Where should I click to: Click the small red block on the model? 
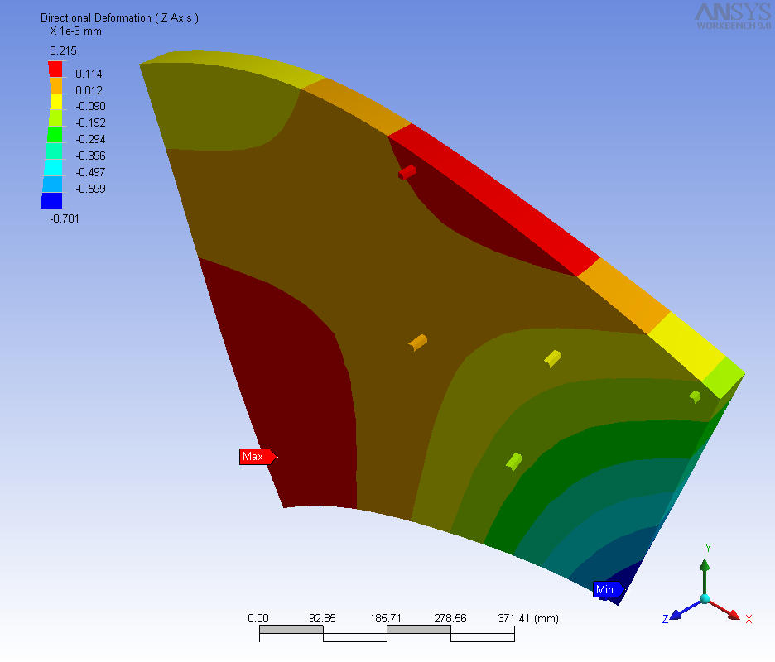407,172
